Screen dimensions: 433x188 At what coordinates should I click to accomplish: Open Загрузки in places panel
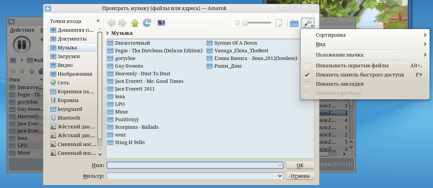point(73,57)
